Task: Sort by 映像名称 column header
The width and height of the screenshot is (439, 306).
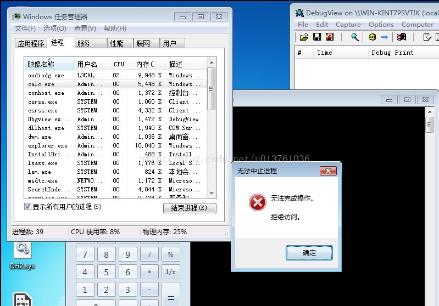Action: 49,64
